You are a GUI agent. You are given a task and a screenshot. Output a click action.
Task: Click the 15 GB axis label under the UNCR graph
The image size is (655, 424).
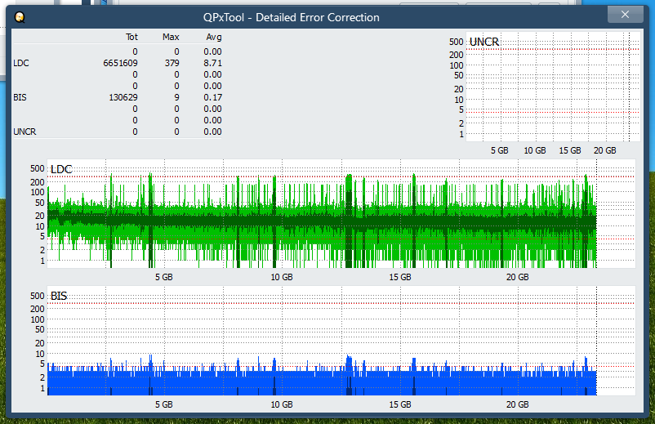(x=570, y=150)
